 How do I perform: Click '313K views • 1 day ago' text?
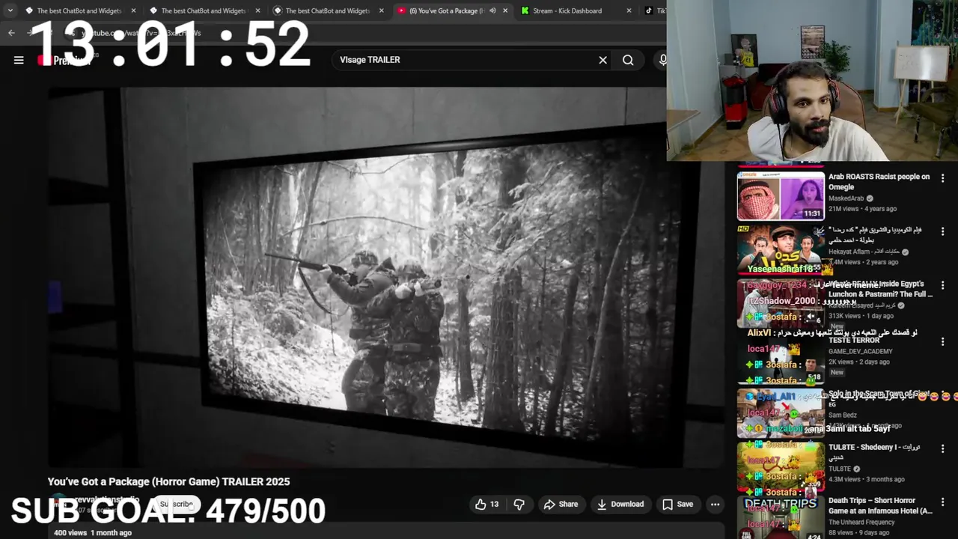862,316
